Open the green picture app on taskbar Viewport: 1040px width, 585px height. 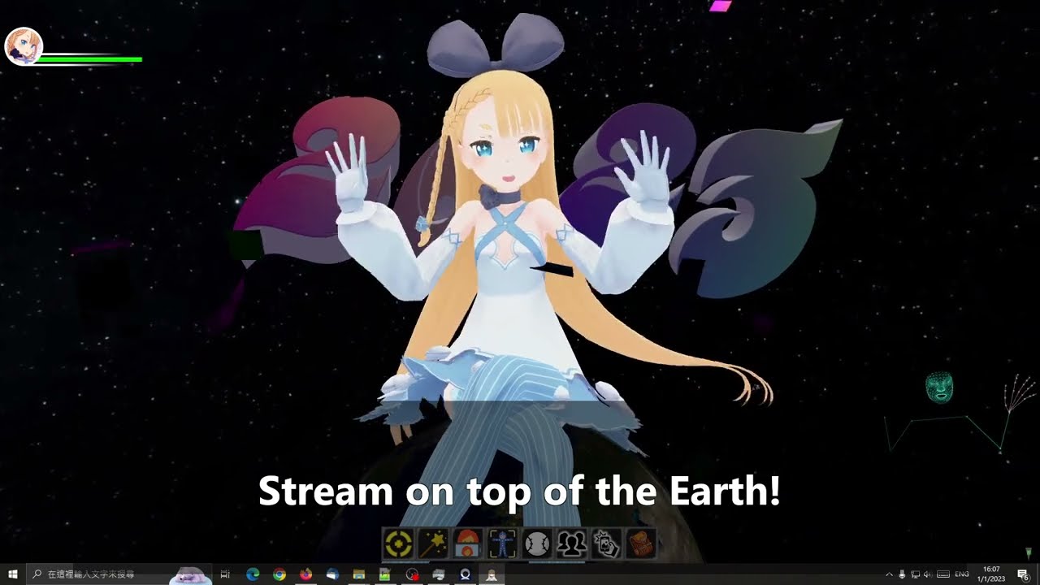(385, 574)
